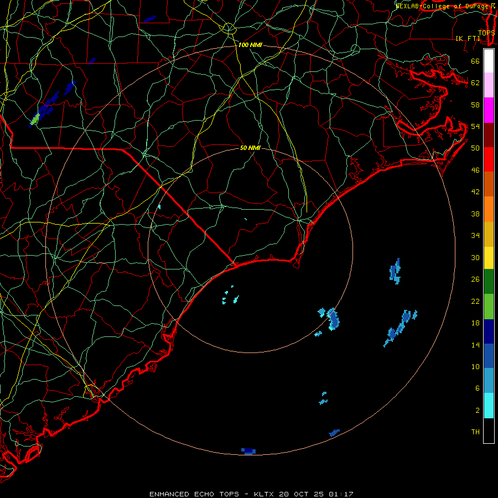The height and width of the screenshot is (498, 498).
Task: Click the "KLTX" radar site identifier
Action: click(x=264, y=494)
